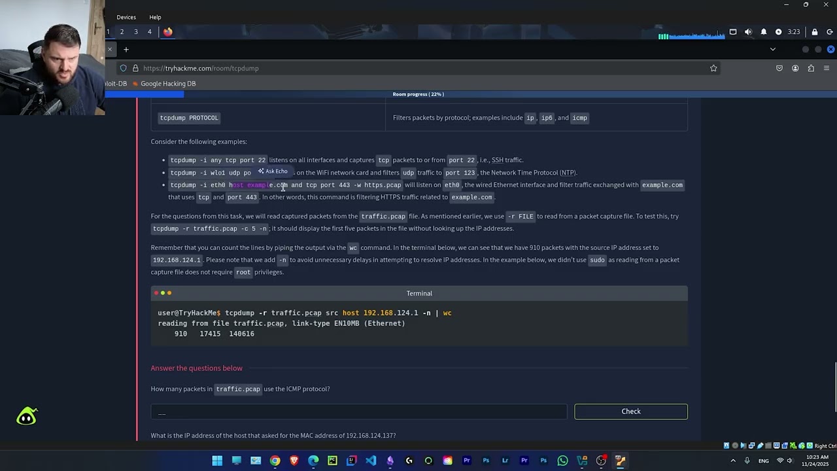Click the Kali panel volume speaker icon
837x471 pixels.
(748, 31)
